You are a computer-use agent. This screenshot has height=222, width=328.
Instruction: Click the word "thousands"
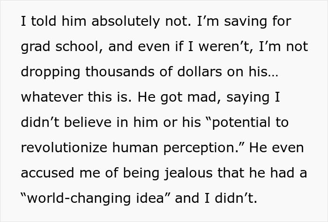pyautogui.click(x=120, y=72)
